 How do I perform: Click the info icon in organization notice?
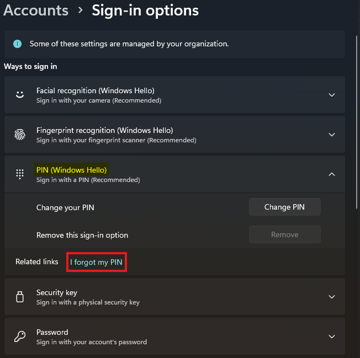(x=18, y=44)
